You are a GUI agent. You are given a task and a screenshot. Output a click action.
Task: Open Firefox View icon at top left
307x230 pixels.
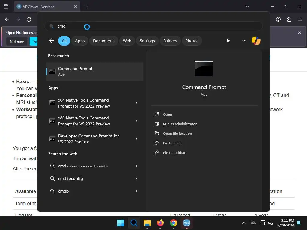[6, 7]
